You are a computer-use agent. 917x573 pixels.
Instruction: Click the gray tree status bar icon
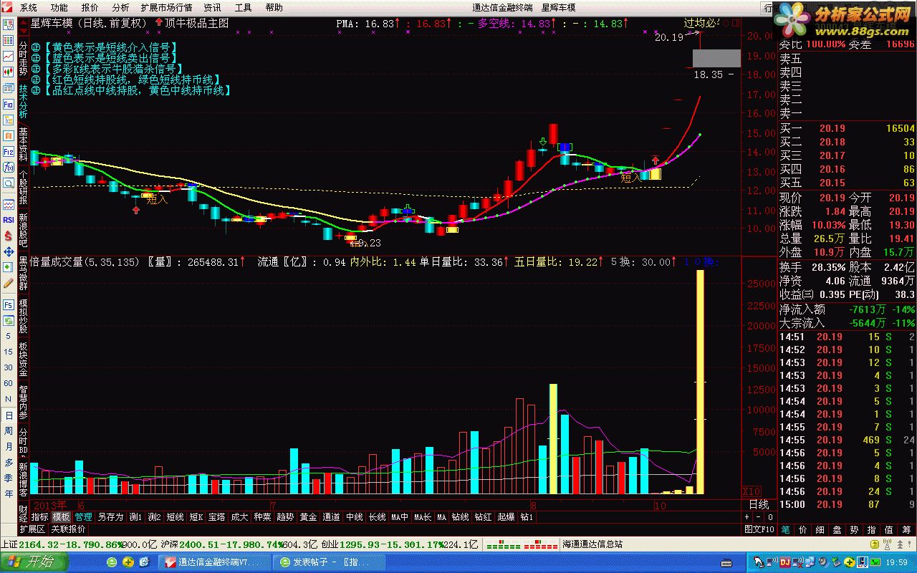click(x=901, y=544)
